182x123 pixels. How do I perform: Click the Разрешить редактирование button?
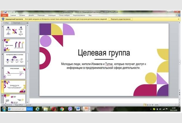(x=121, y=19)
